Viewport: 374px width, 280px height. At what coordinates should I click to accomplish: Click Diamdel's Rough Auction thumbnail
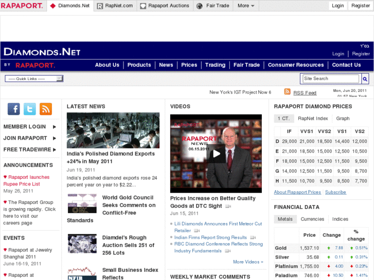(x=82, y=244)
